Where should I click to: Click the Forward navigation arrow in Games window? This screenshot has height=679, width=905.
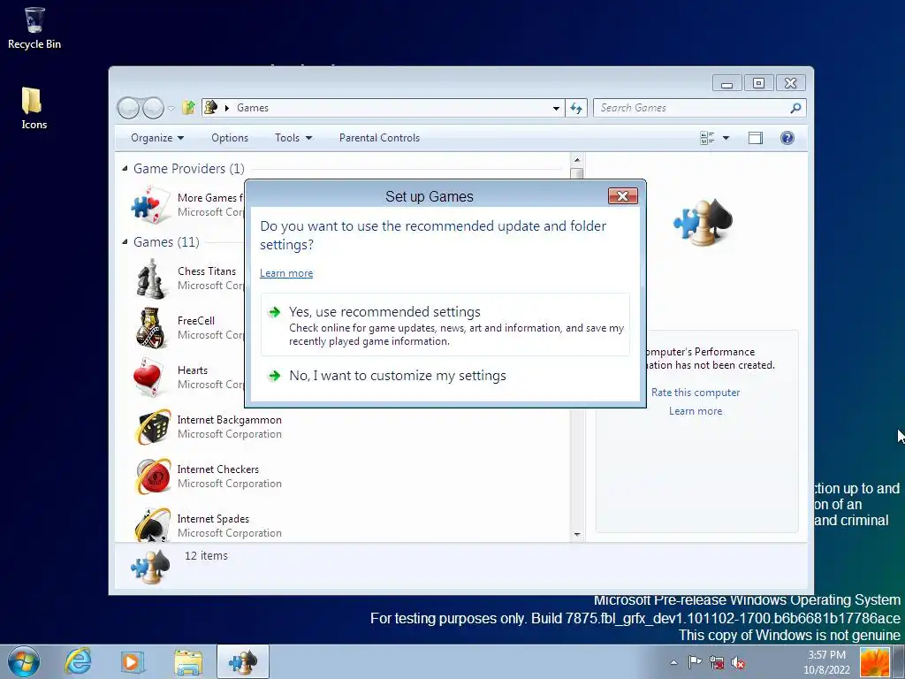tap(153, 108)
